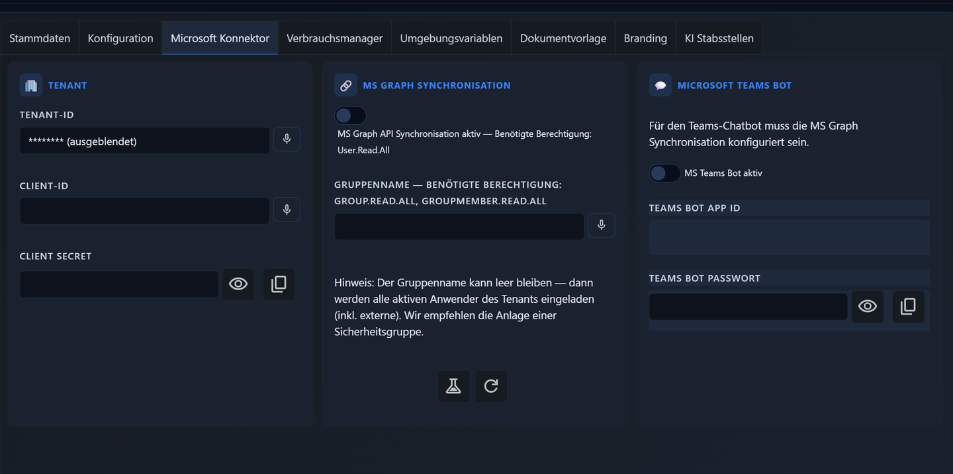Click microphone button next to Client-ID field
The height and width of the screenshot is (474, 953).
coord(287,210)
